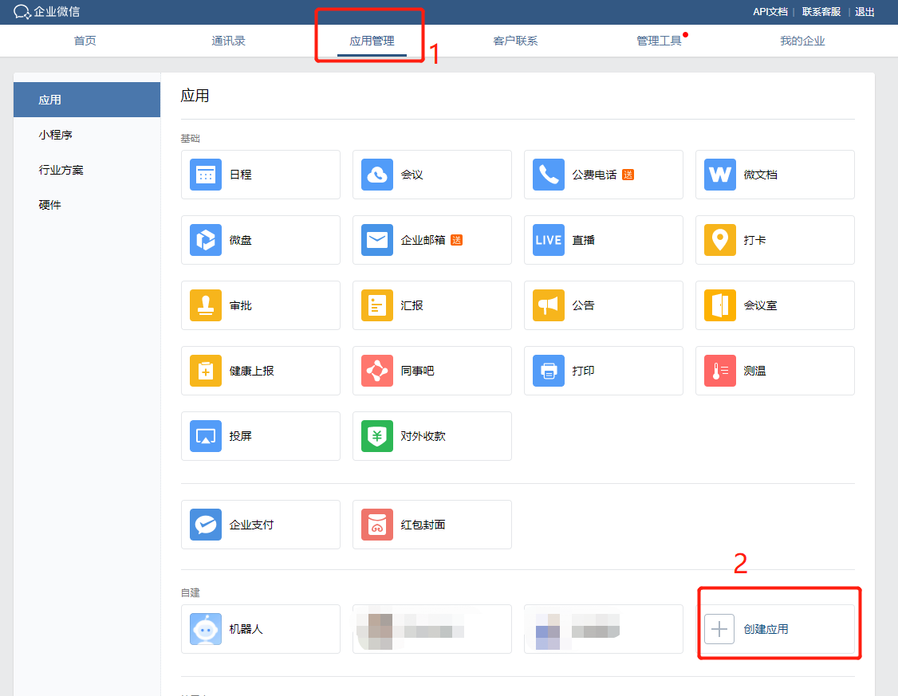Open the 管理工具 tab
The width and height of the screenshot is (898, 696).
pyautogui.click(x=659, y=41)
